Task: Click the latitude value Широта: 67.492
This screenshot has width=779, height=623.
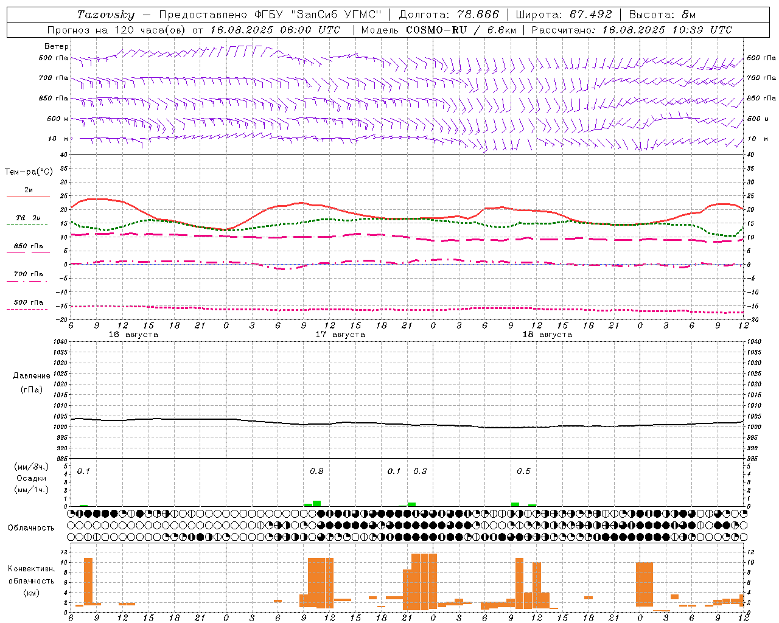Action: click(564, 15)
